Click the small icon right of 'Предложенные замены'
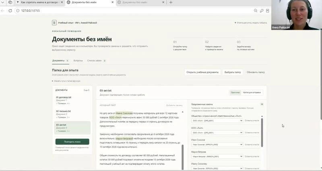 pyautogui.click(x=262, y=104)
